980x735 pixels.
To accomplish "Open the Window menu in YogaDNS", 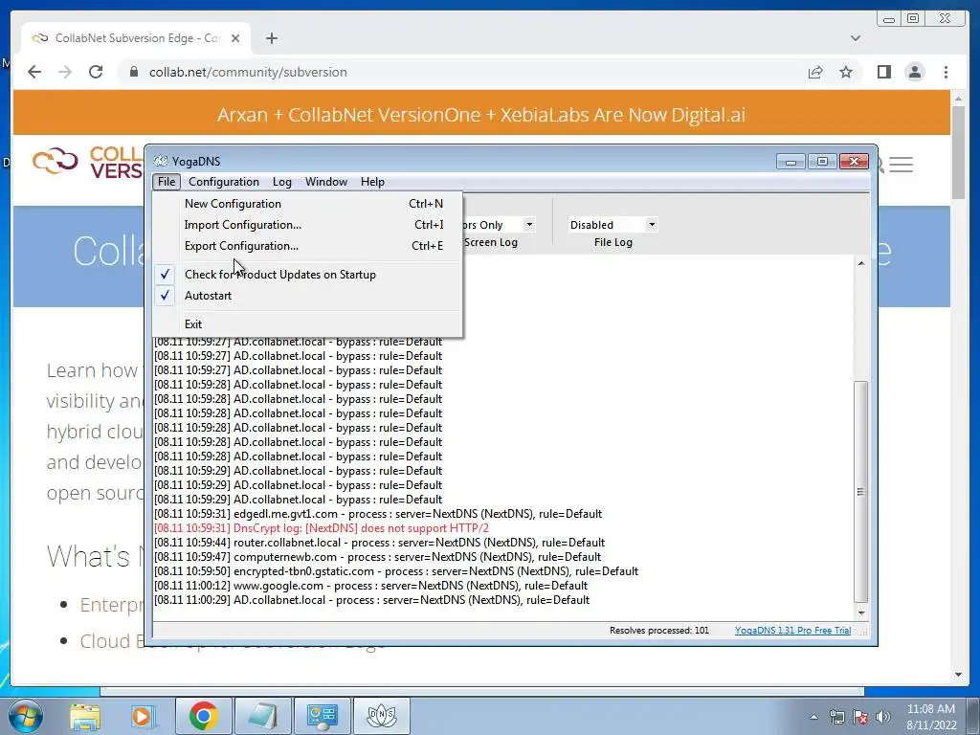I will [x=326, y=182].
